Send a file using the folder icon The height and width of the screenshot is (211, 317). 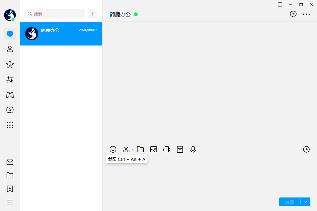click(140, 149)
